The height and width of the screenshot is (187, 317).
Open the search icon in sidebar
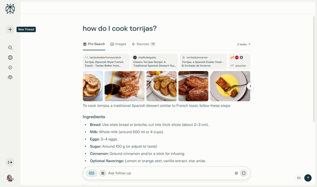pyautogui.click(x=10, y=48)
